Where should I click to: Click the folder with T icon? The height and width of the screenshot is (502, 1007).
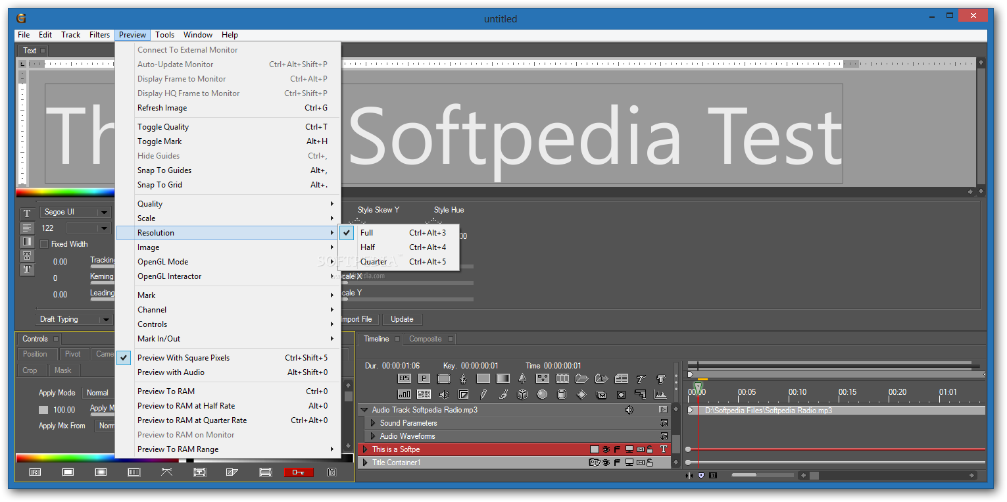(601, 378)
